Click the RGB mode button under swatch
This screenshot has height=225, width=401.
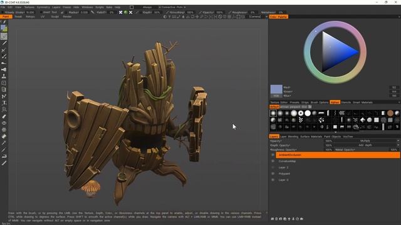[276, 96]
